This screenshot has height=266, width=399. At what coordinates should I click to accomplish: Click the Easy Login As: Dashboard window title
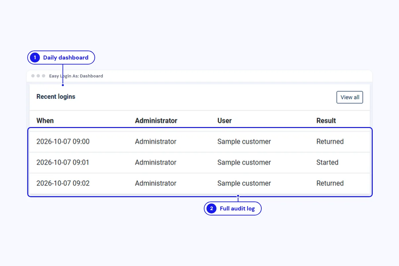(76, 76)
